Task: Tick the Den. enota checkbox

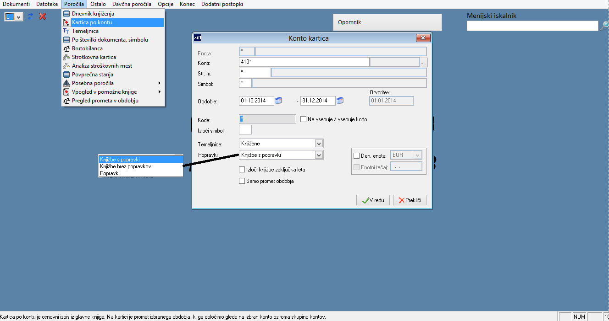Action: (x=357, y=155)
